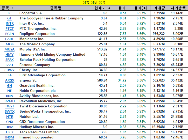Open the FAST ticker link
Viewport: 188px width, 140px height.
10,65
